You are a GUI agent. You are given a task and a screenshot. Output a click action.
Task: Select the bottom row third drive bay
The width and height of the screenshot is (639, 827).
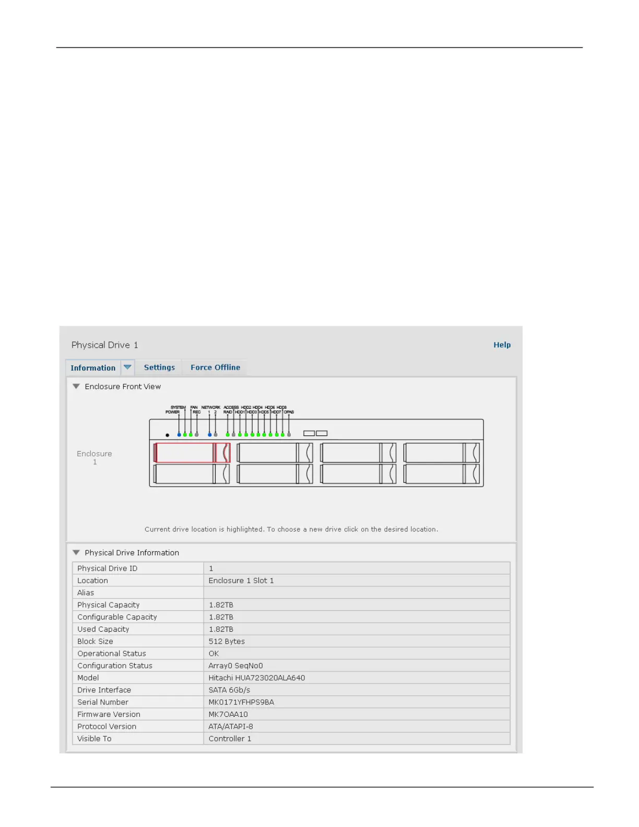pyautogui.click(x=358, y=474)
